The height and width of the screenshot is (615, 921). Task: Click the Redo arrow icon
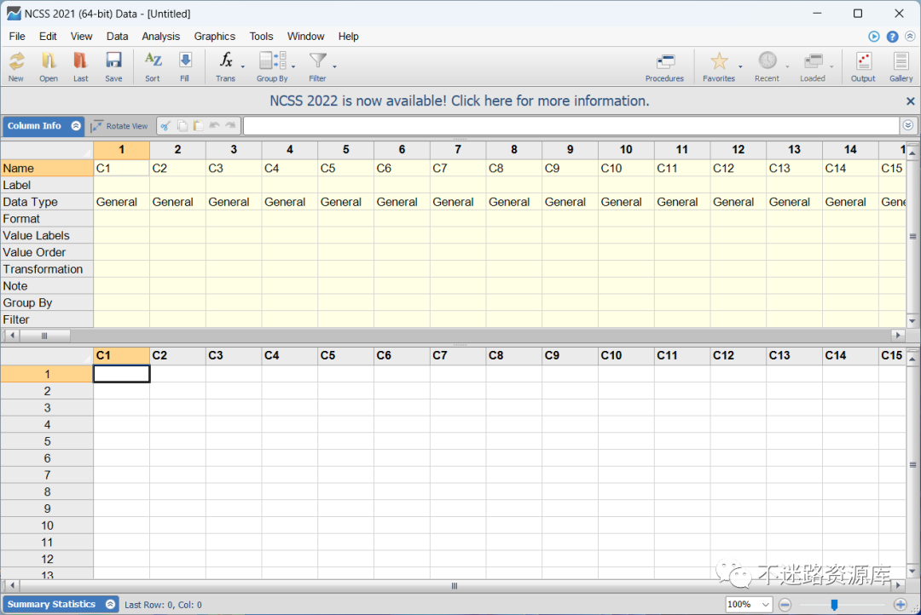tap(230, 125)
